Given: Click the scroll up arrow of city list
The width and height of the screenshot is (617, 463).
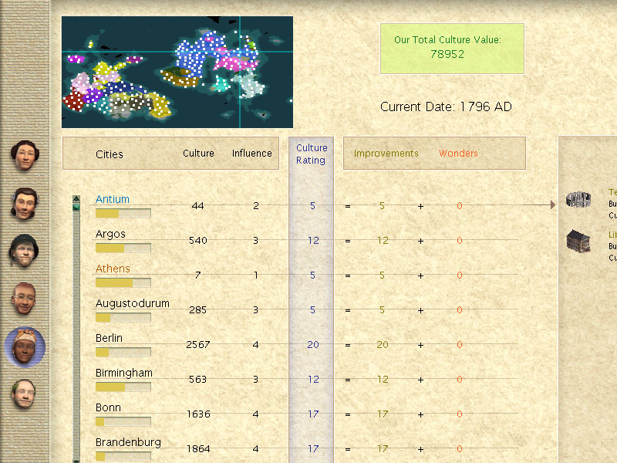Looking at the screenshot, I should tap(76, 199).
